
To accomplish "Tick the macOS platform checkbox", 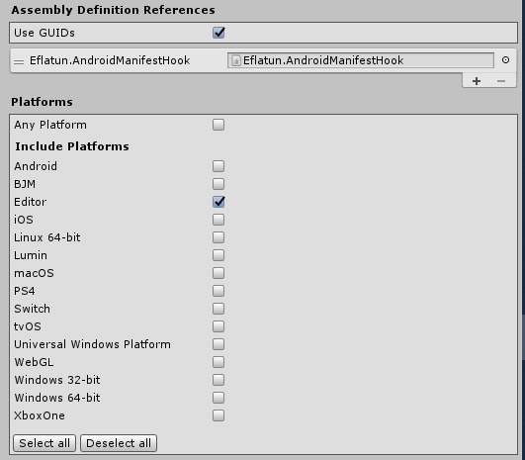I will tap(219, 273).
